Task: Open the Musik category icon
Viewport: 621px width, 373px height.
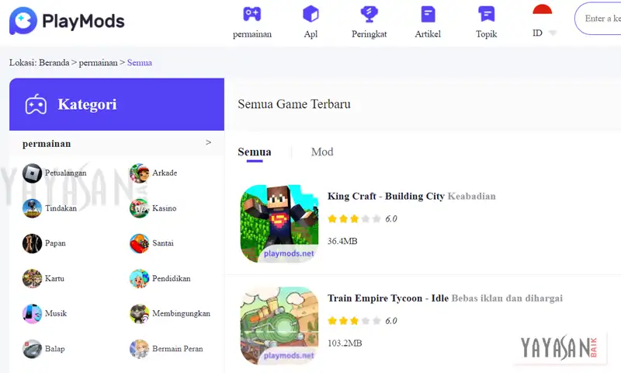Action: [32, 313]
